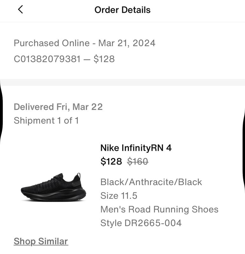Tap the Order Details header title

[122, 10]
